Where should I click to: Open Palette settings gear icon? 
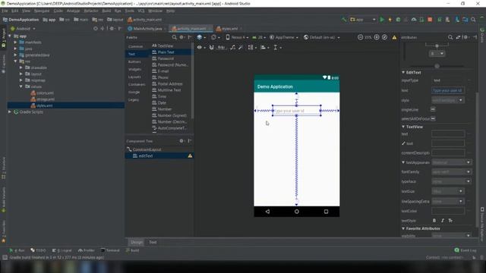182,37
